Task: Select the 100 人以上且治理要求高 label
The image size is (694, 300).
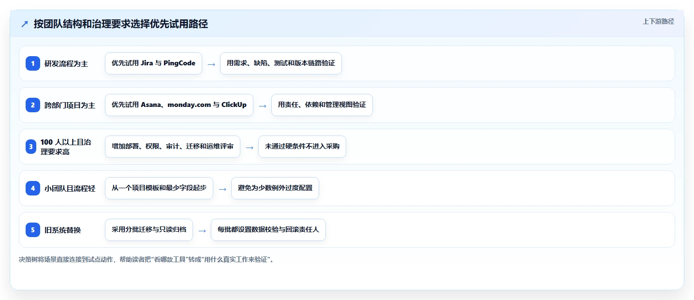Action: click(66, 147)
